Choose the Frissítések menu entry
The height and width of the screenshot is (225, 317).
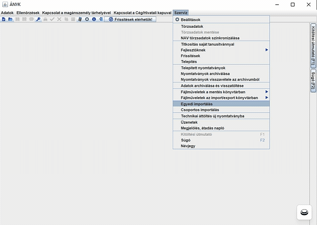(x=221, y=56)
